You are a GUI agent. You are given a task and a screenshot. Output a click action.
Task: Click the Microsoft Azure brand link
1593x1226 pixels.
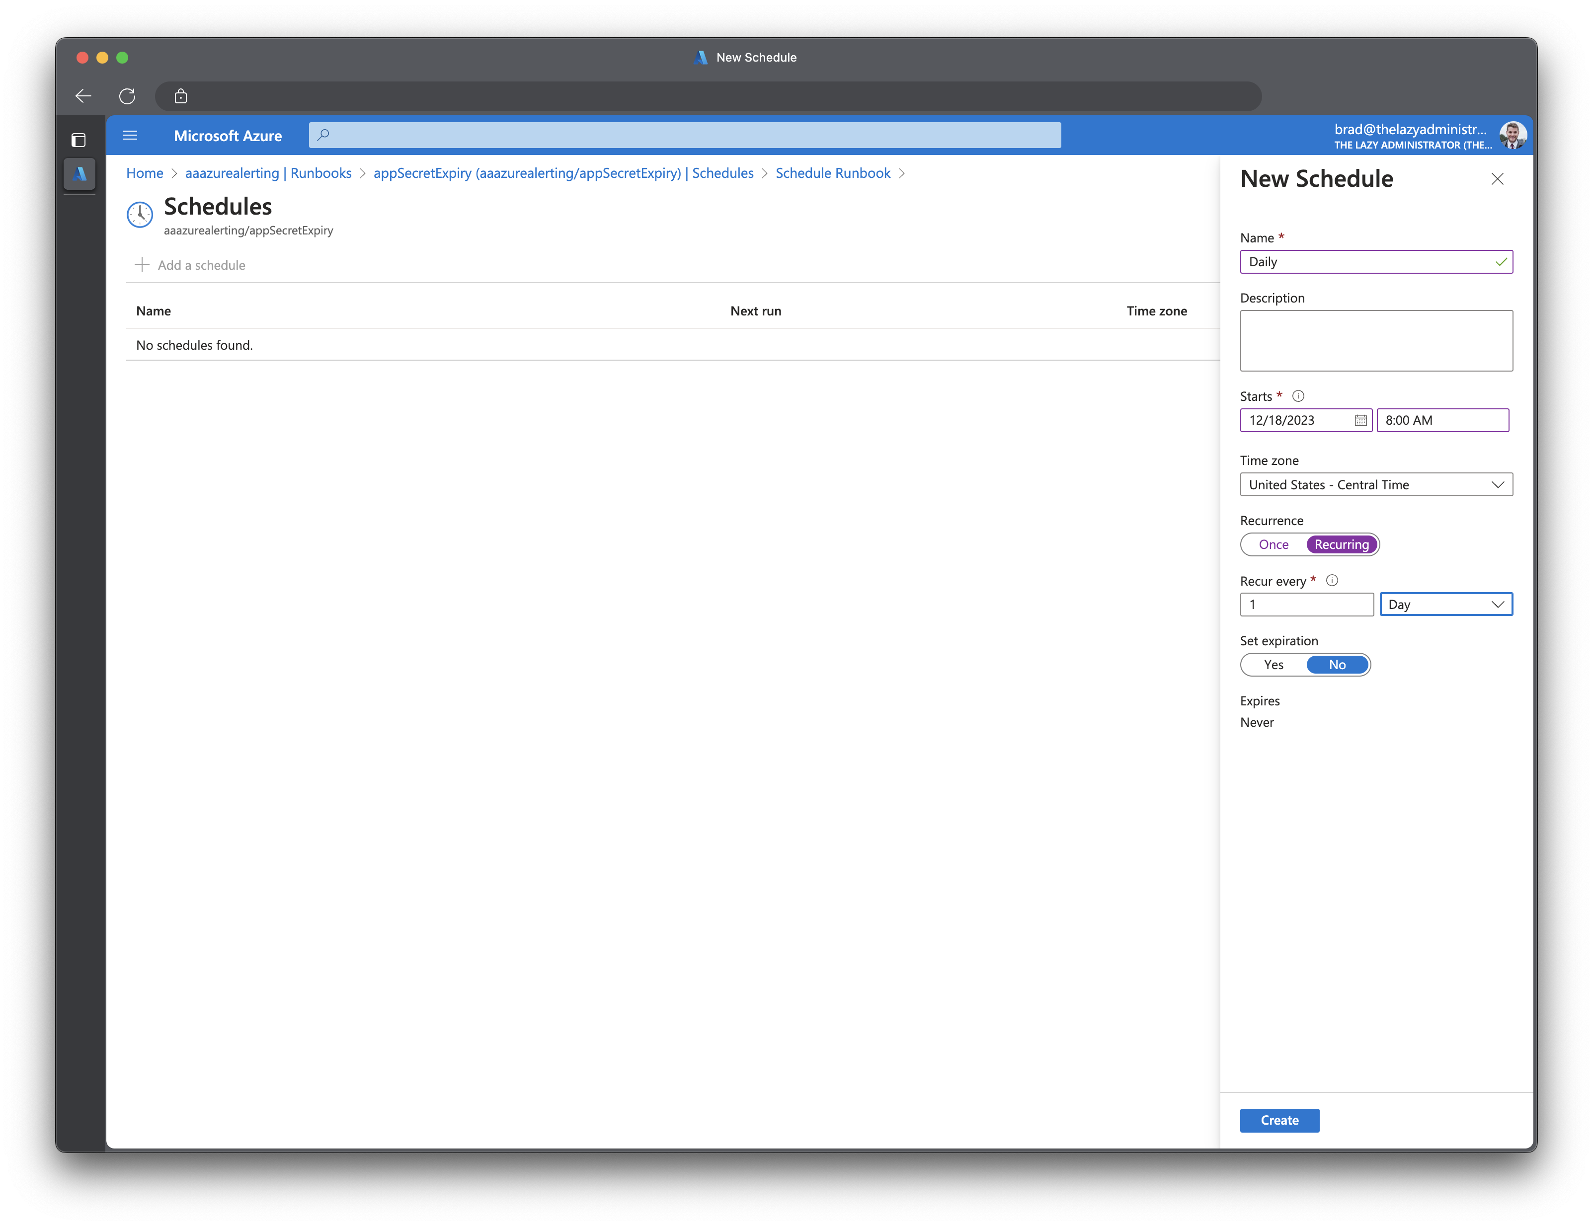[228, 136]
